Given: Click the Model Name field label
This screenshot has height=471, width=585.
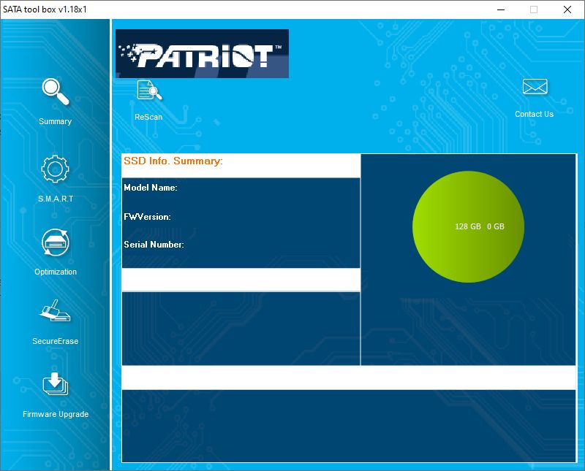Looking at the screenshot, I should pos(151,188).
